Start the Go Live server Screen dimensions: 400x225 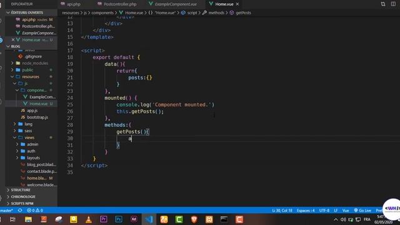pyautogui.click(x=362, y=211)
